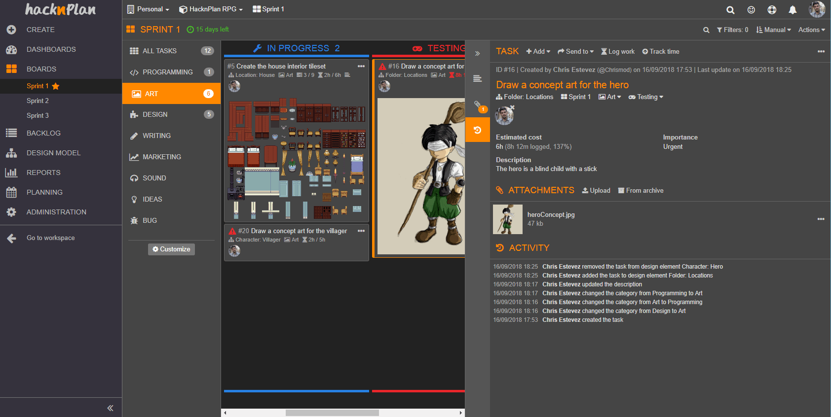
Task: Click the help lifebuoy icon
Action: pyautogui.click(x=772, y=10)
